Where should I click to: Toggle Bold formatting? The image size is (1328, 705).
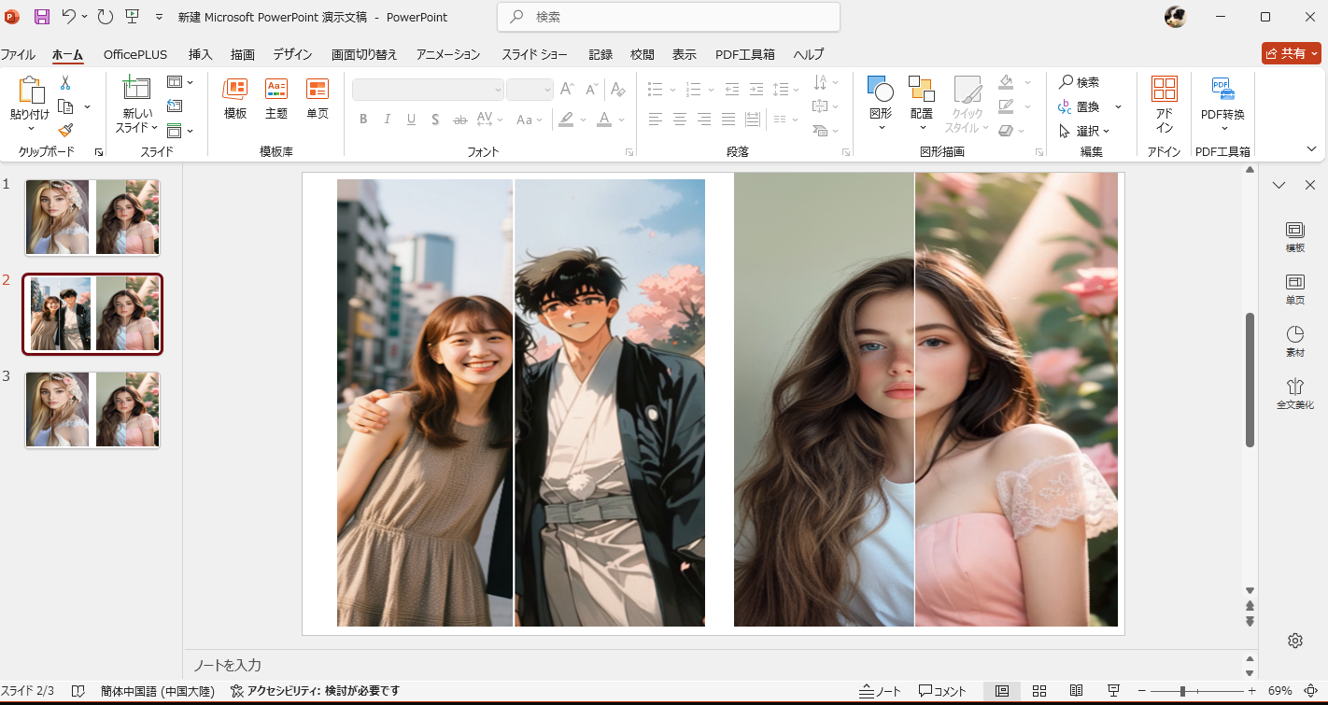click(363, 120)
